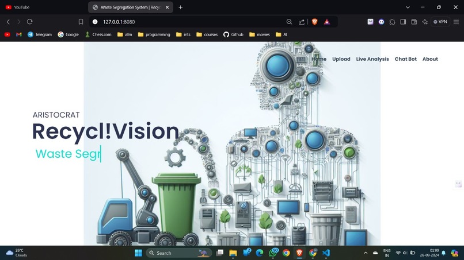Click the Recycl!Vision heading text
This screenshot has height=260, width=464.
[106, 131]
